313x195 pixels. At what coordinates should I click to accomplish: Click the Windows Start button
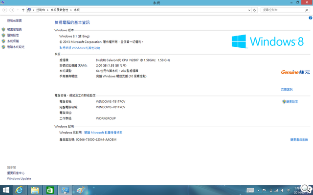pos(6,190)
